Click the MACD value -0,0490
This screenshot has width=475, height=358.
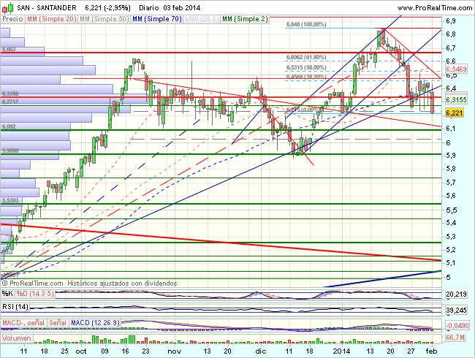click(457, 325)
